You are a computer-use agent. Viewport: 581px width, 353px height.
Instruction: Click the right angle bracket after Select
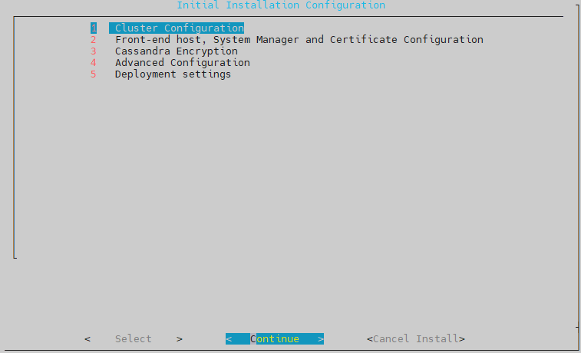click(180, 339)
